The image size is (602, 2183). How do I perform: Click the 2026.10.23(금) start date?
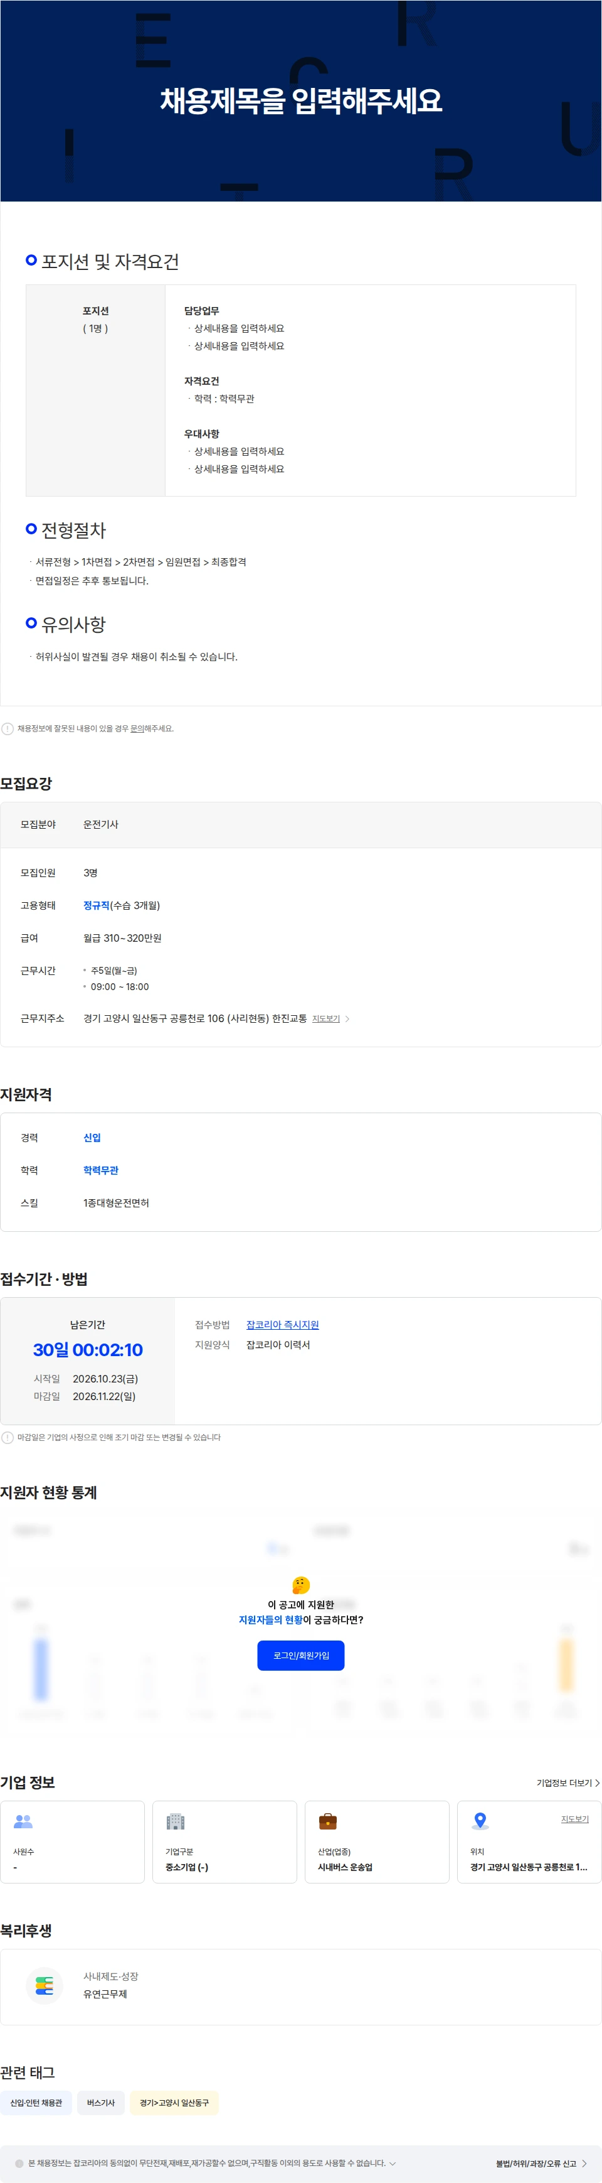pyautogui.click(x=105, y=1379)
